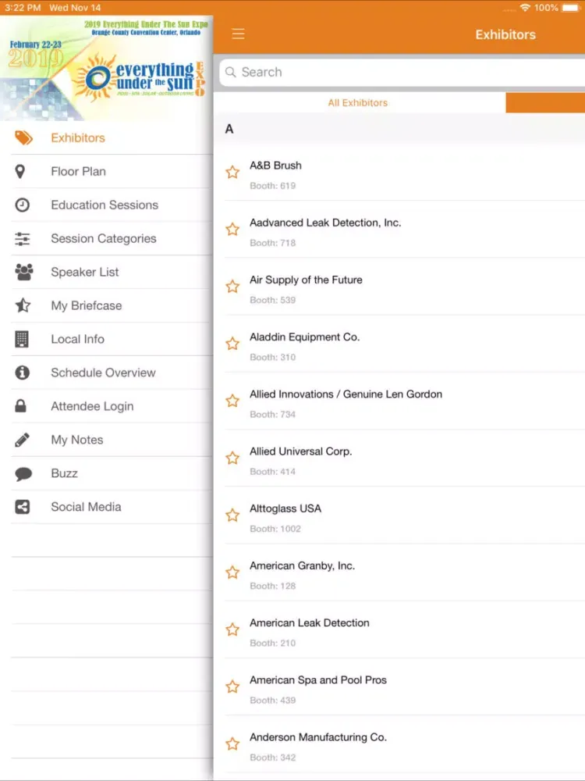Star American Leak Detection exhibitor

point(232,630)
